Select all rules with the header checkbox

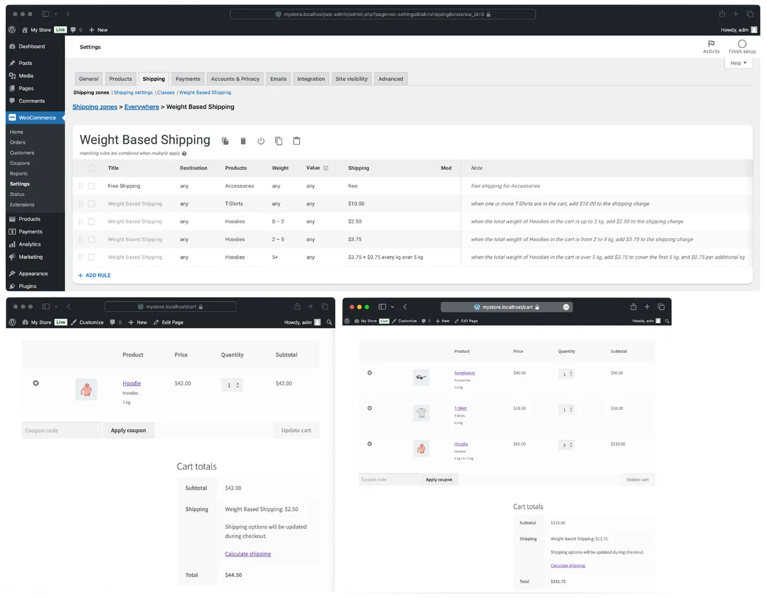[91, 168]
